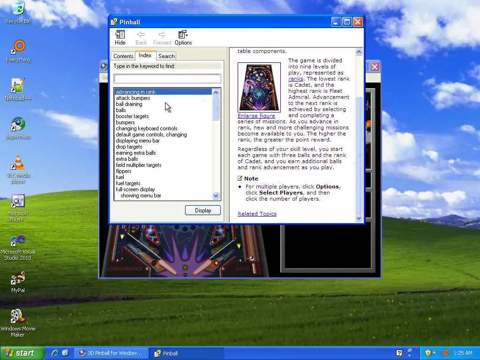Screen dimensions: 480x360
Task: Click the security shield tray icon
Action: (x=428, y=353)
